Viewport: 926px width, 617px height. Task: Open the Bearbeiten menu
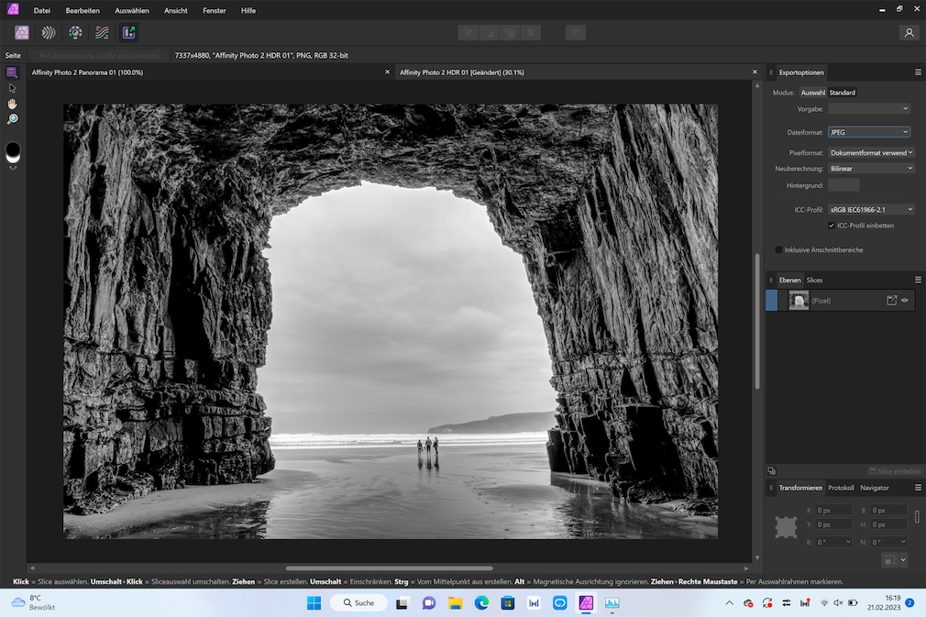(83, 11)
